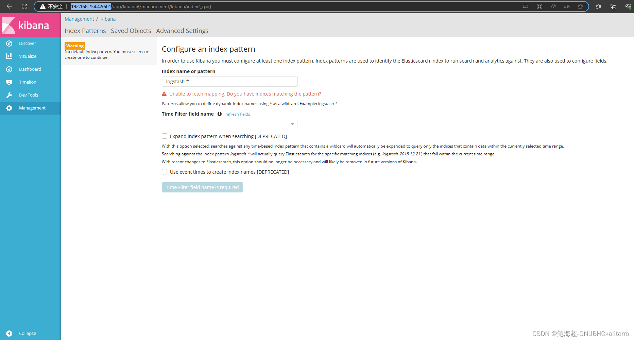Click the Management gear icon

pyautogui.click(x=9, y=108)
